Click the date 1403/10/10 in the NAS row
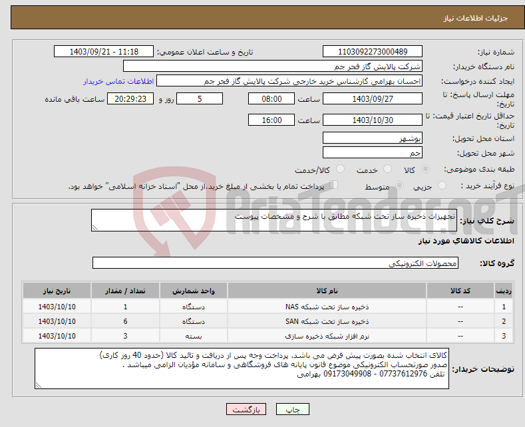This screenshot has height=427, width=525. [57, 307]
